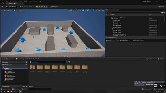The image size is (166, 93).
Task: Click Dock in Layout button
Action: [x=151, y=59]
